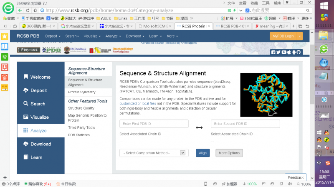334x187 pixels.
Task: Click the sidebar add plus button
Action: pyautogui.click(x=5, y=177)
